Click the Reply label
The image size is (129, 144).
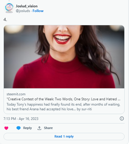click(27, 128)
